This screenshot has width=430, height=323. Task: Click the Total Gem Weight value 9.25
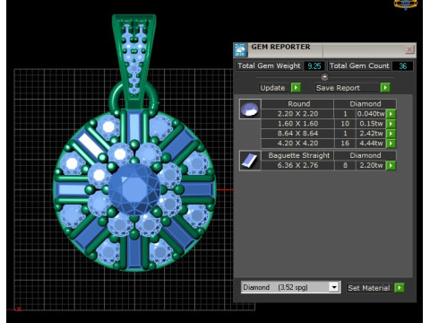pos(314,66)
